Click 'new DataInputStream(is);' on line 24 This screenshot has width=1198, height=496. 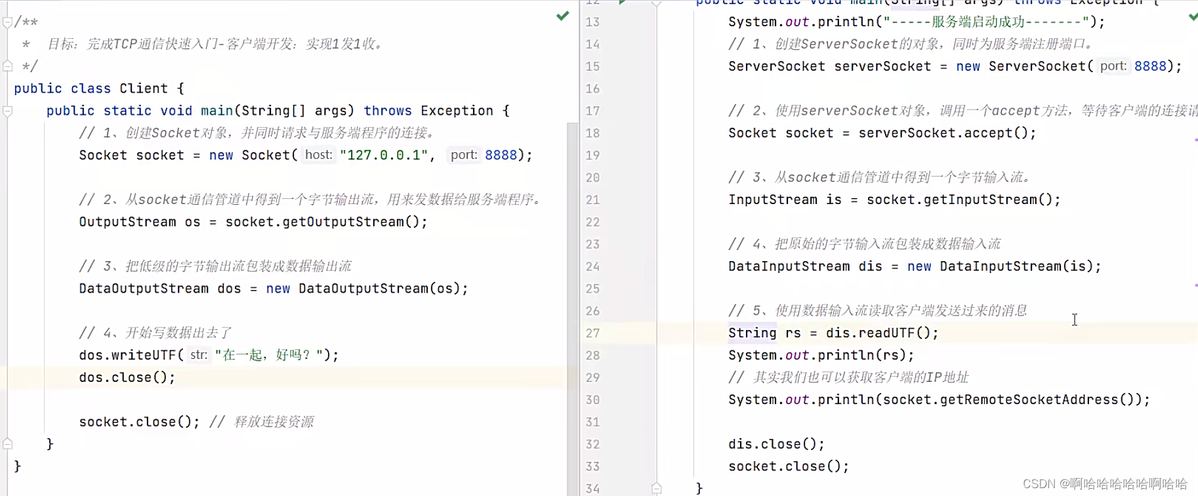[x=1004, y=266]
